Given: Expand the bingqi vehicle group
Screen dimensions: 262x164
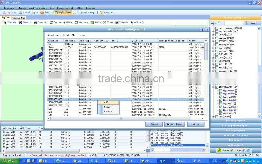Looking at the screenshot, I should pos(213,38).
